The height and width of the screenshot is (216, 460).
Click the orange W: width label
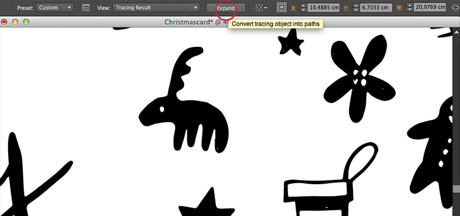tap(399, 8)
